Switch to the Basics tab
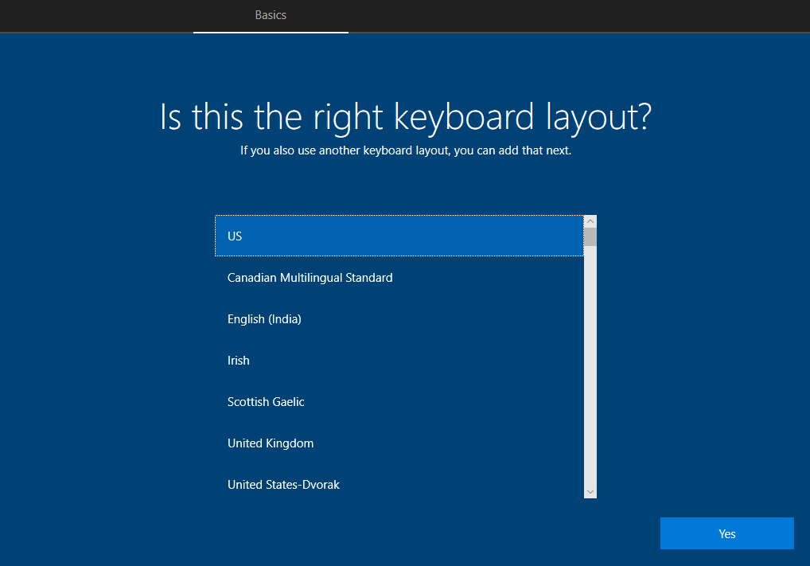This screenshot has height=566, width=810. click(x=271, y=15)
